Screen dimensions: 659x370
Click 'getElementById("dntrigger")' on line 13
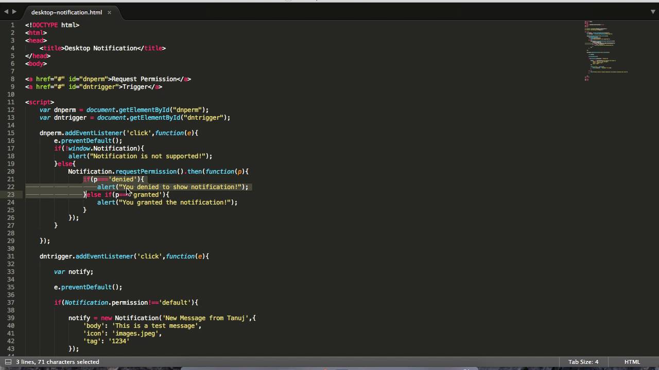click(178, 118)
